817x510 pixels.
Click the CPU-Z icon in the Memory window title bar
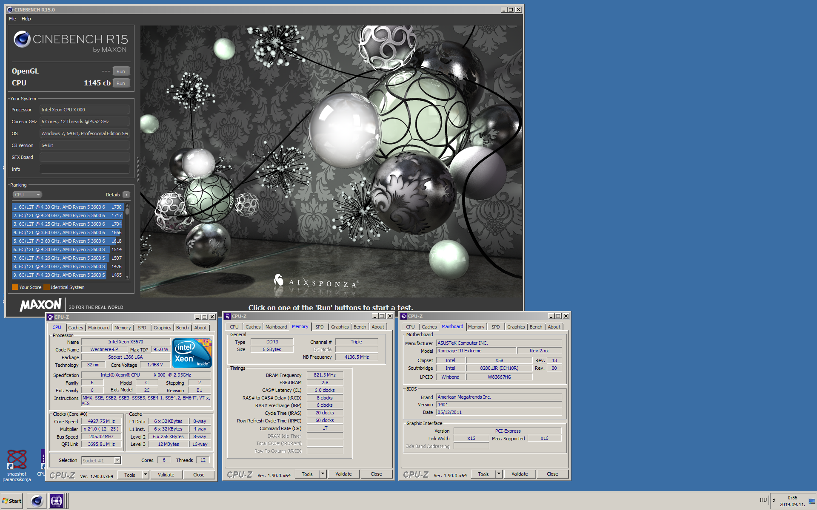[228, 316]
